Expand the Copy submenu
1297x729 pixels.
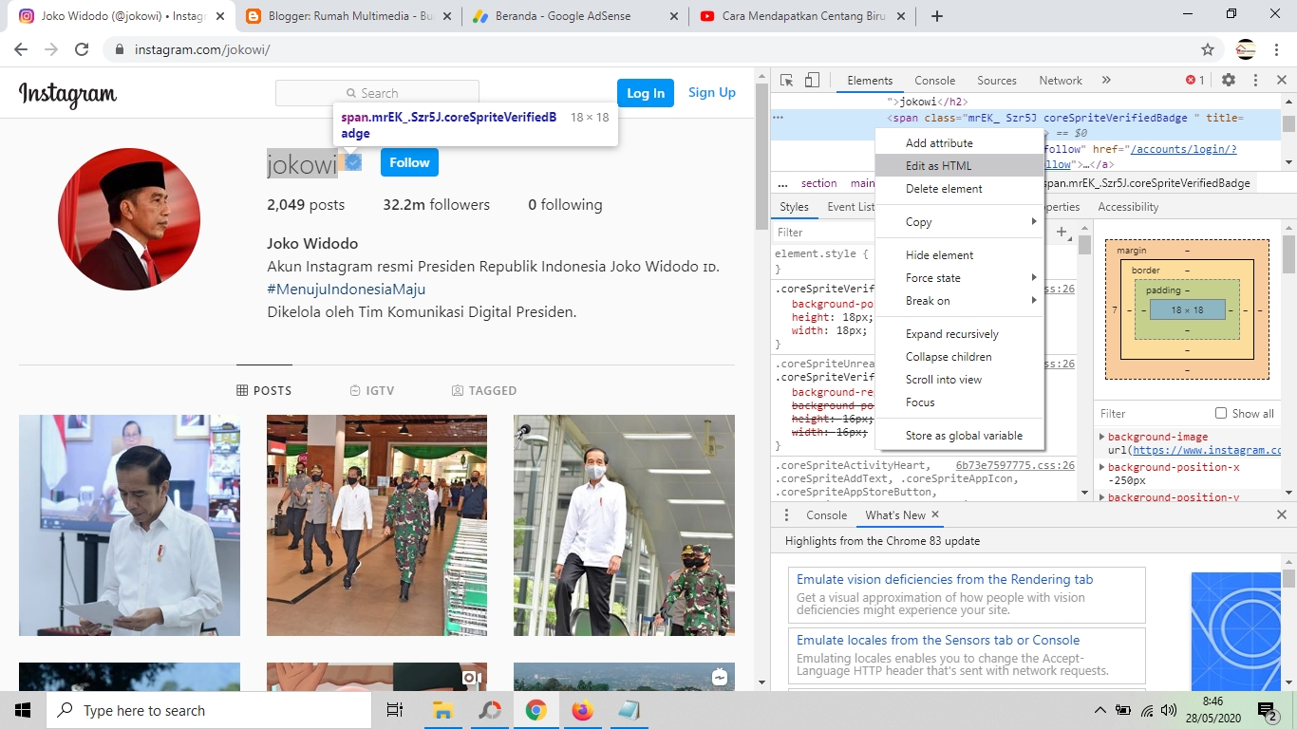coord(959,222)
